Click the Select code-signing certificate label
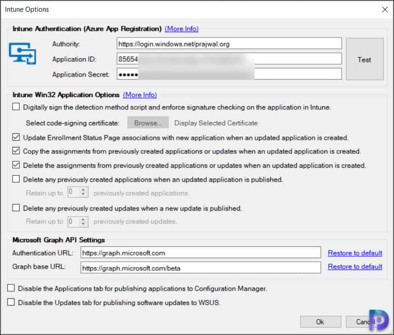The height and width of the screenshot is (335, 394). pyautogui.click(x=72, y=123)
